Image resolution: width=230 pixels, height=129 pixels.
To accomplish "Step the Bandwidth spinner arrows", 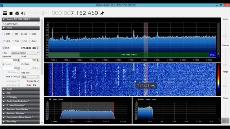I will click(18, 60).
